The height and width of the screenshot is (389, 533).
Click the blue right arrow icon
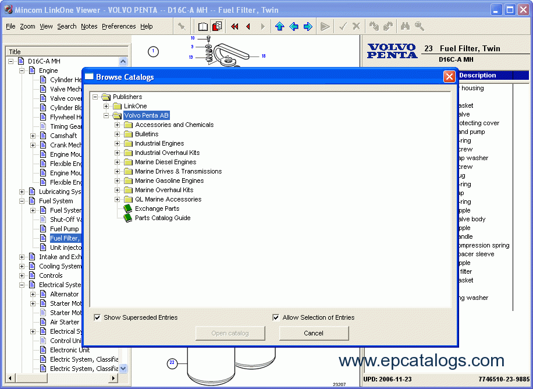click(x=308, y=26)
